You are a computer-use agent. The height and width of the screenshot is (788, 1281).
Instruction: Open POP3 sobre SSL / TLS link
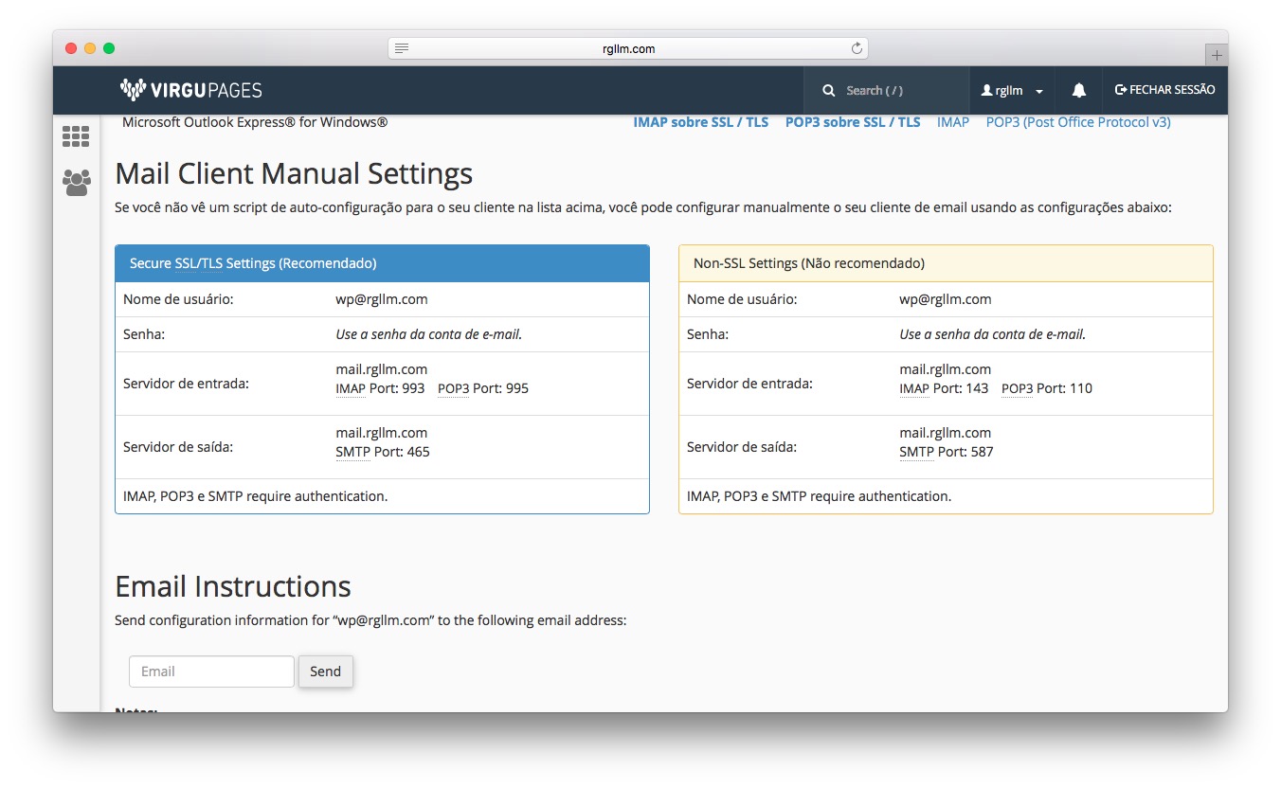(852, 122)
